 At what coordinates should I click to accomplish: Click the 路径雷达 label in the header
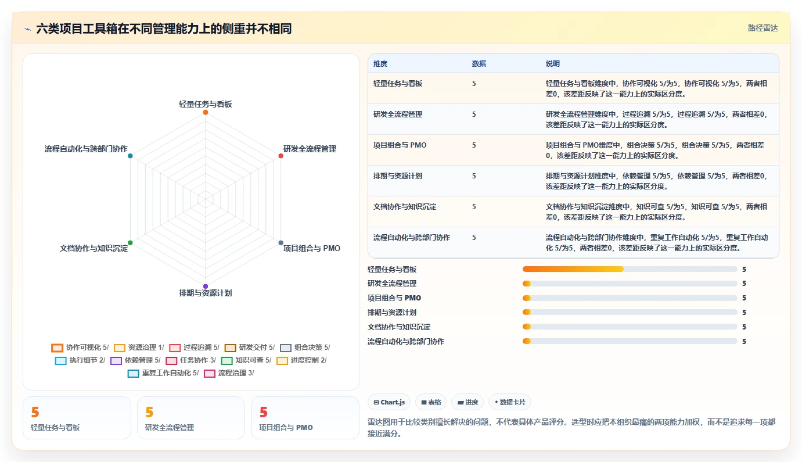click(763, 28)
